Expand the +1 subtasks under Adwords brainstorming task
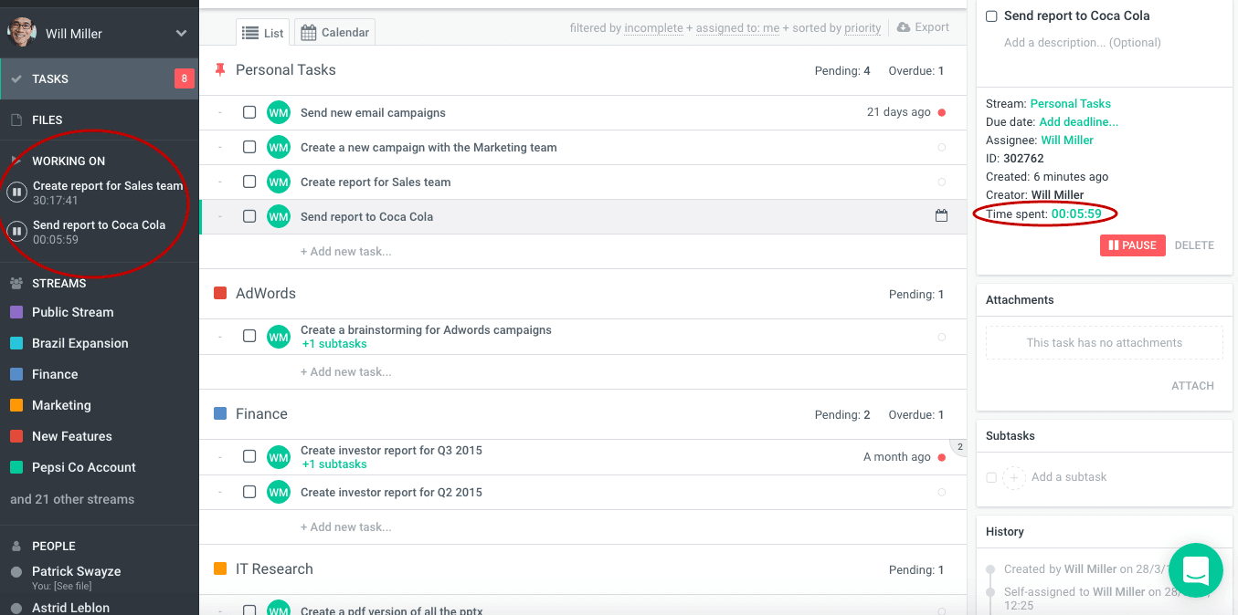 point(333,344)
